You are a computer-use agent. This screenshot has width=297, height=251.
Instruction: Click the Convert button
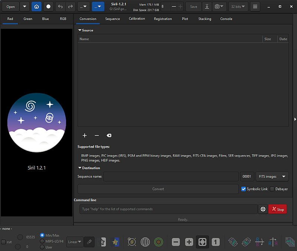click(x=158, y=189)
